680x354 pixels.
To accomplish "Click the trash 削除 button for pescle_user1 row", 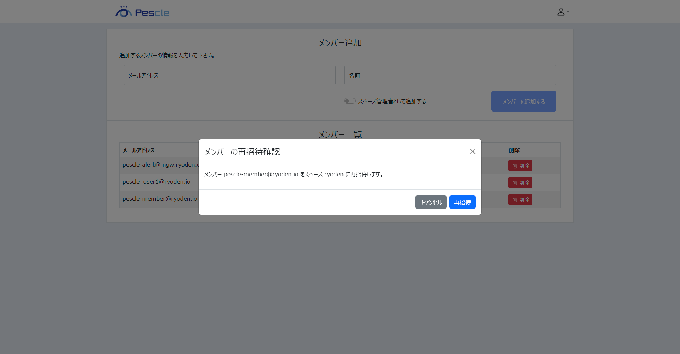I will pyautogui.click(x=520, y=183).
